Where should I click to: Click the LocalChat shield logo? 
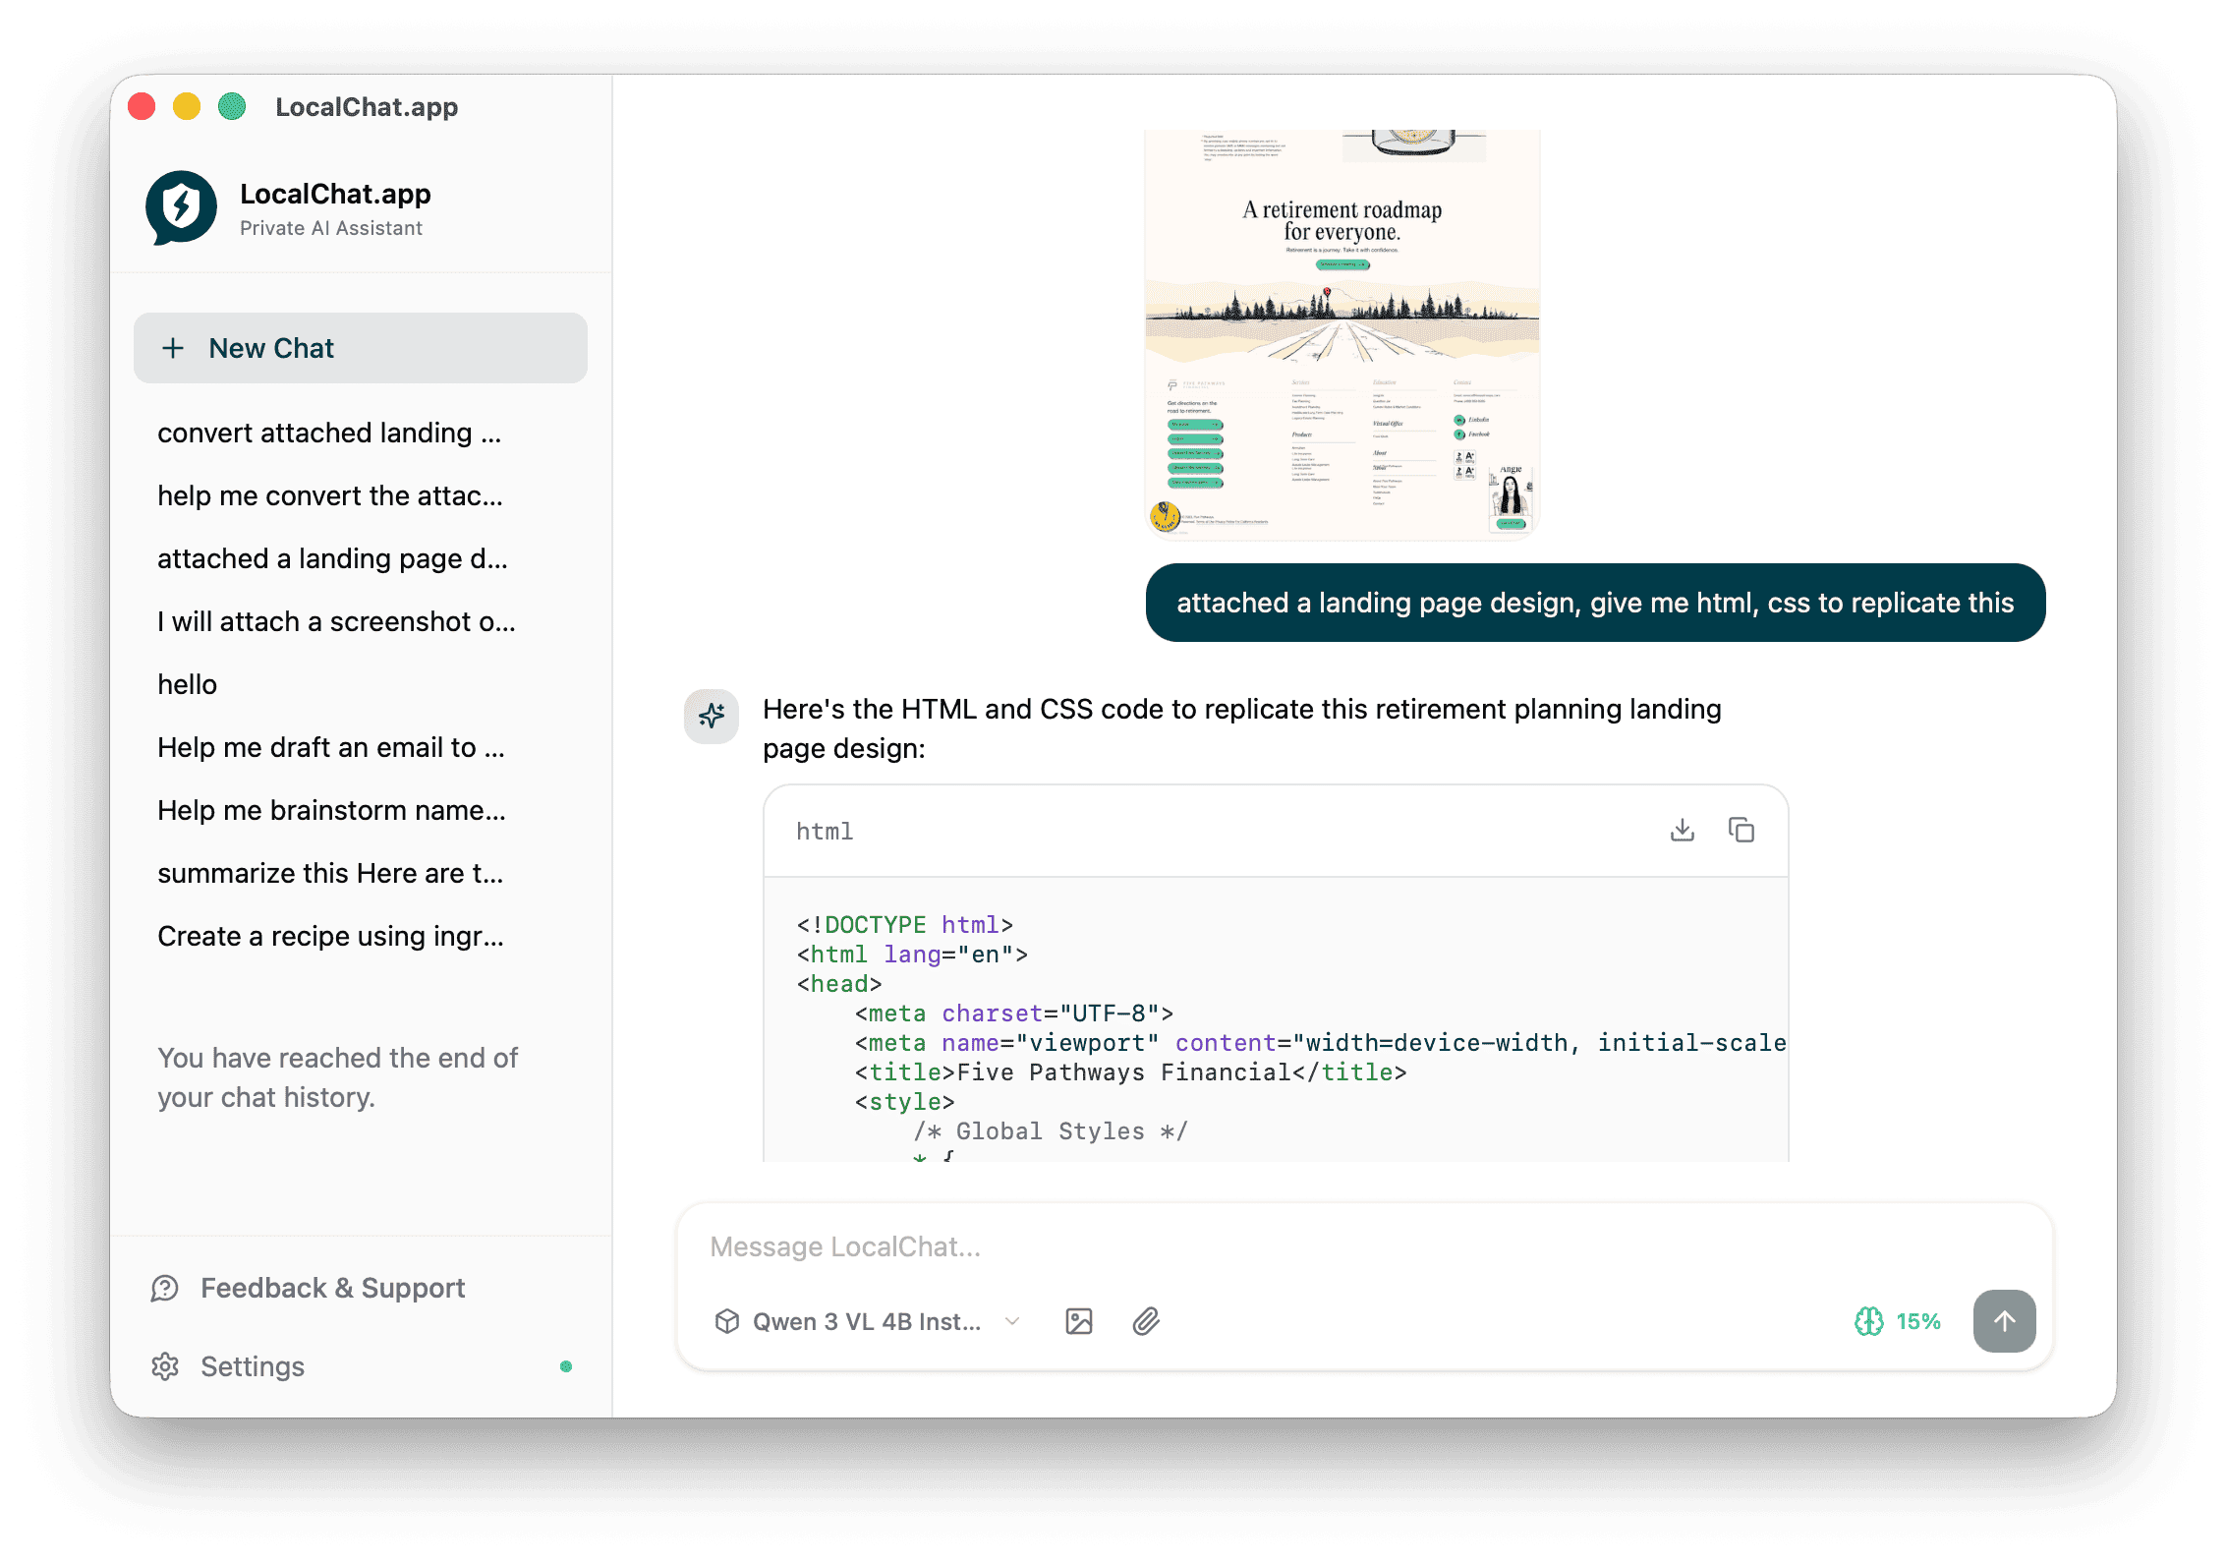pos(181,207)
